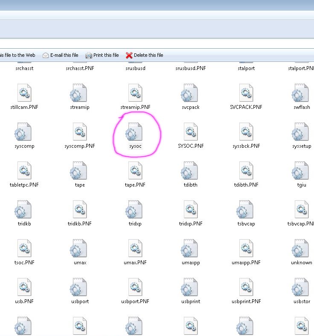Select the umax file icon
The image size is (314, 336).
78,248
